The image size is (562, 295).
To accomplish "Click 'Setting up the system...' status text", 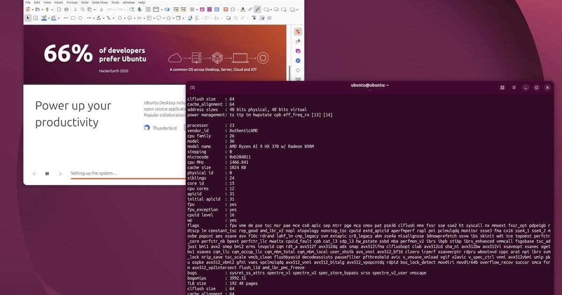I will [94, 173].
